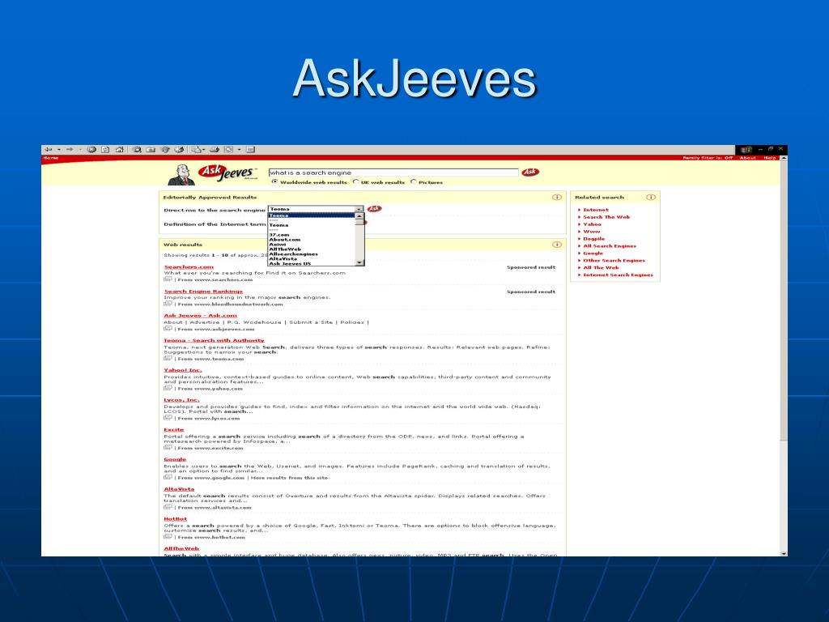Open the Edit icon dropdown arrow
Viewport: 829px width, 622px height.
coord(239,150)
